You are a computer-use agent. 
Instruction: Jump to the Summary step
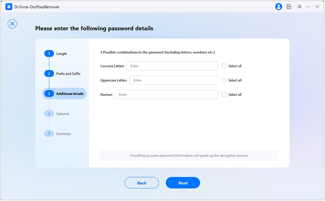64,134
